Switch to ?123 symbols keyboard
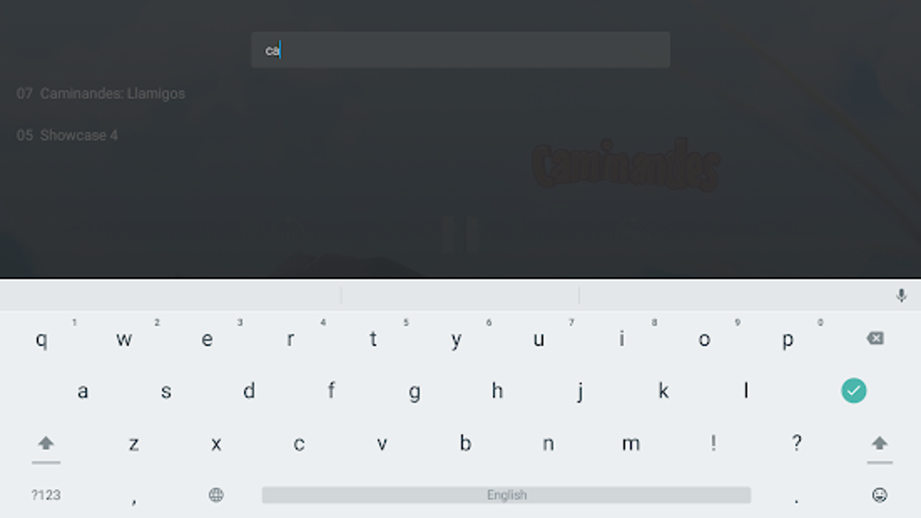The image size is (921, 518). pos(46,495)
